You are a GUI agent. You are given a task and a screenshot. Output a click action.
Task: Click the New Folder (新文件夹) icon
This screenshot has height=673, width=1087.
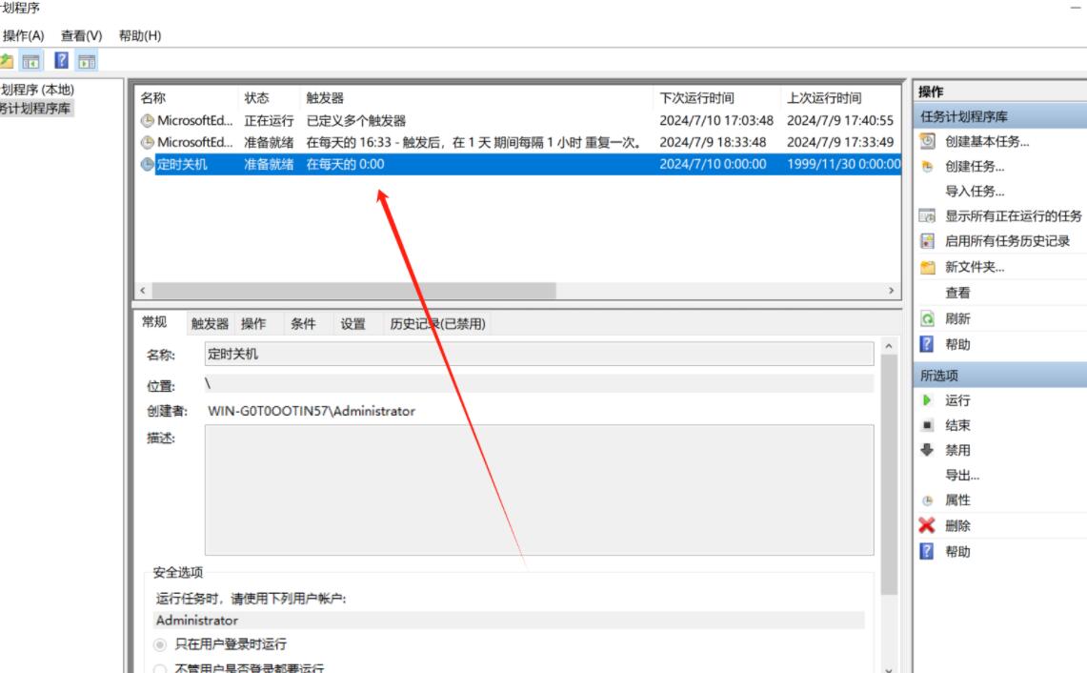(927, 267)
